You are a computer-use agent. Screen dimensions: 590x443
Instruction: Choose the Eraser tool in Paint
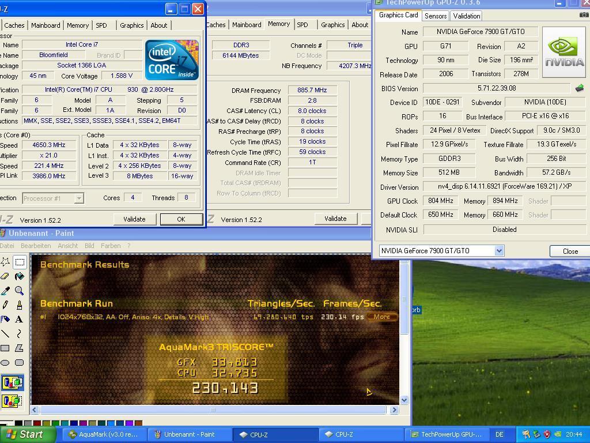pos(5,276)
